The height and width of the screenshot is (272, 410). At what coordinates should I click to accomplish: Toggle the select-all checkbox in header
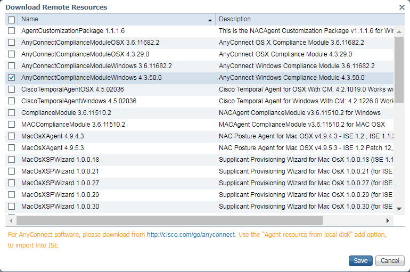(12, 20)
